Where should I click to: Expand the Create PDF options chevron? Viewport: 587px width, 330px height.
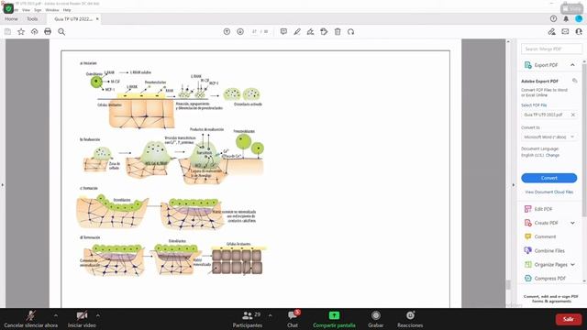coord(572,223)
